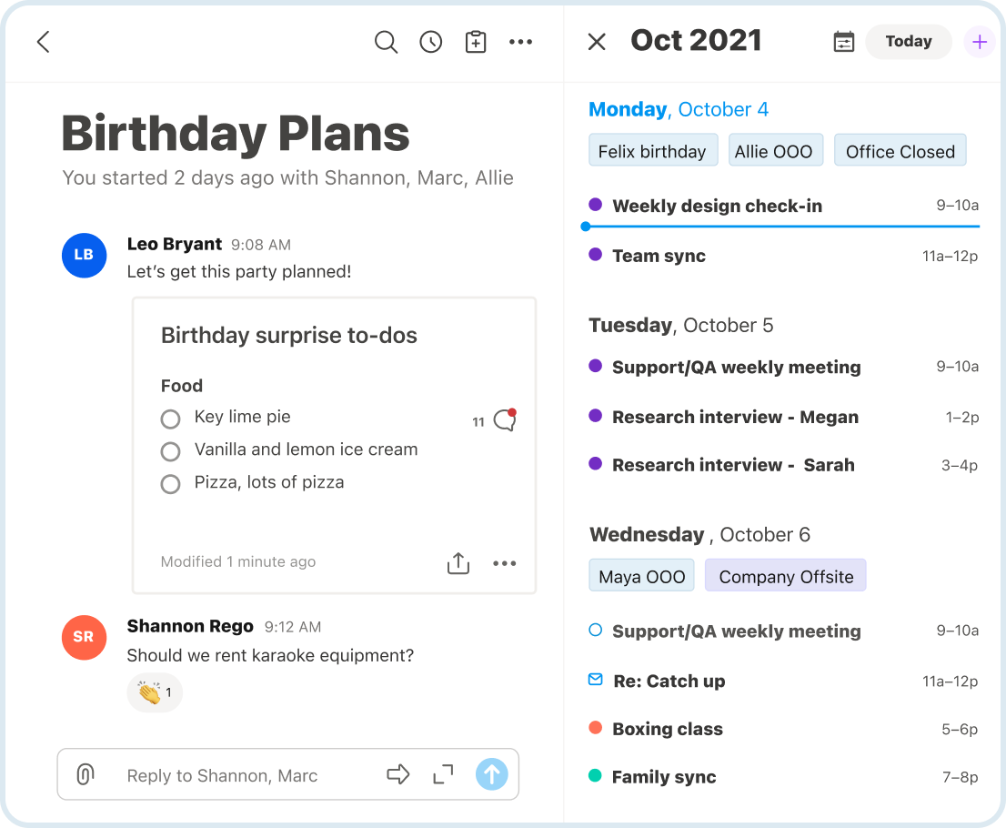Viewport: 1006px width, 828px height.
Task: Open search with the magnifier icon
Action: pos(386,43)
